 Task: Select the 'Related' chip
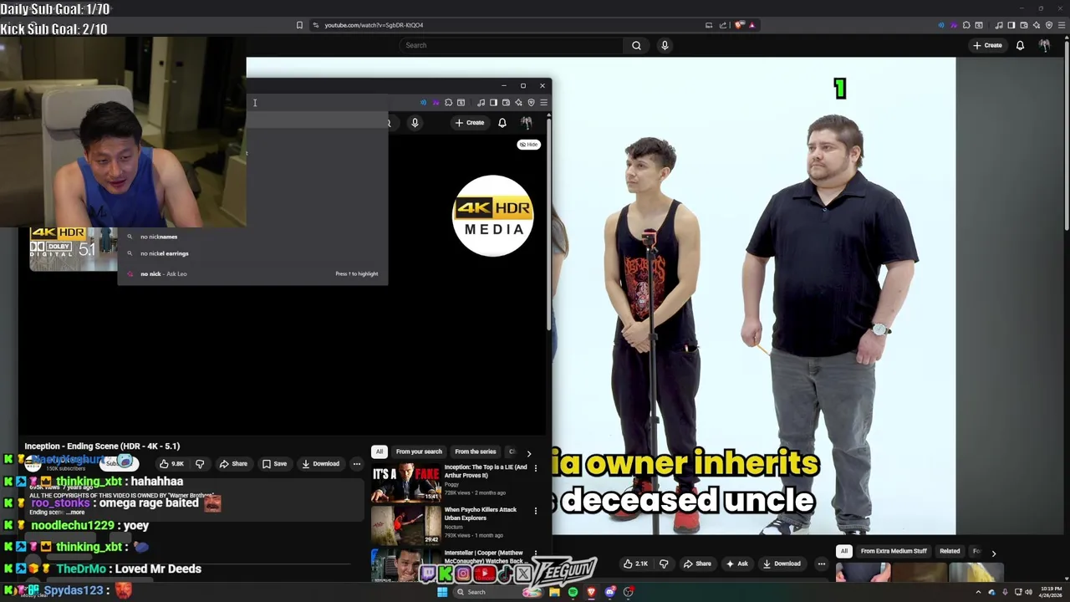click(x=950, y=551)
